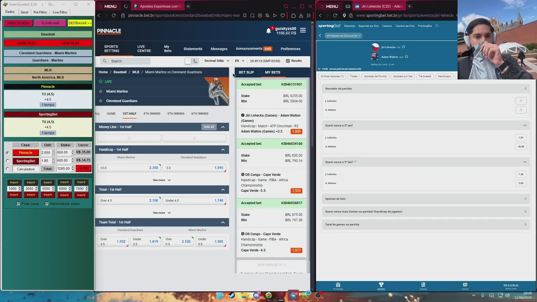
Task: Toggle Fixar casa checkbox
Action: coord(18,204)
